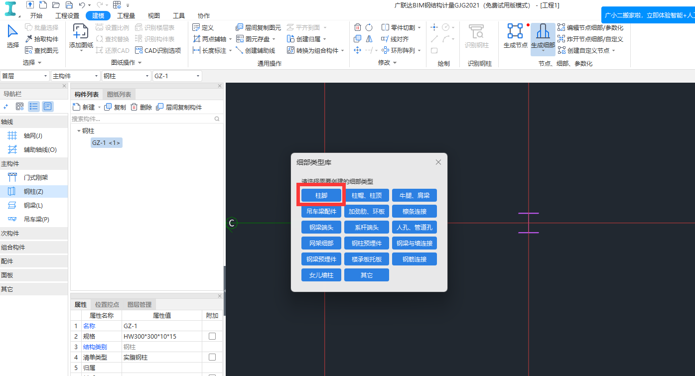Click the 搜索构件 search field
Viewport: 695px width, 376px height.
(x=146, y=119)
